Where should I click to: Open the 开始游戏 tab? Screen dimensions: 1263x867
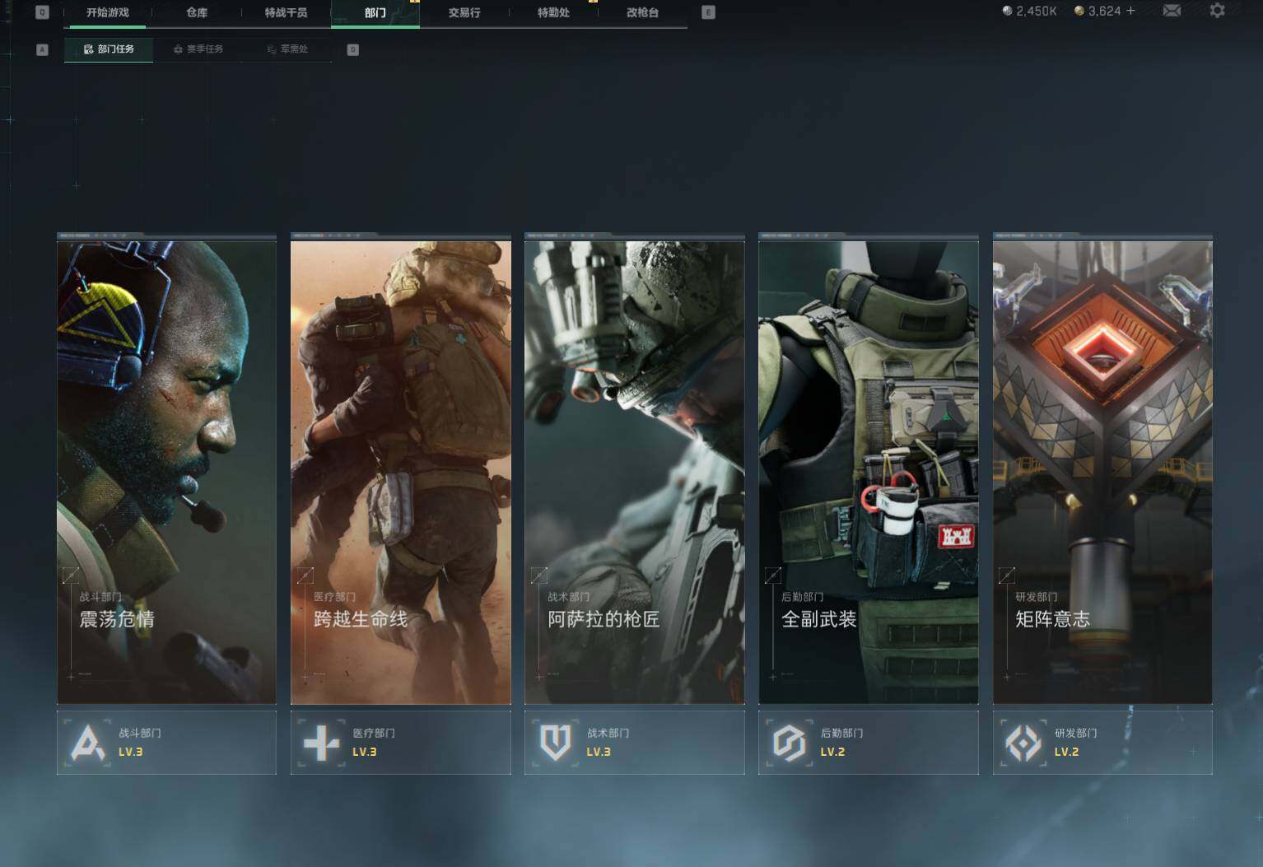pyautogui.click(x=108, y=13)
